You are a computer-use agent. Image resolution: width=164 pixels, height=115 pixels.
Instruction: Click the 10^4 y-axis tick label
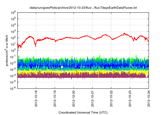(x=13, y=25)
